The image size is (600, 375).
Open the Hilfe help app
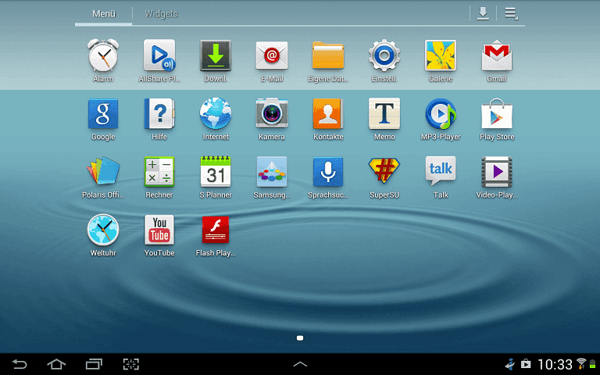click(159, 114)
